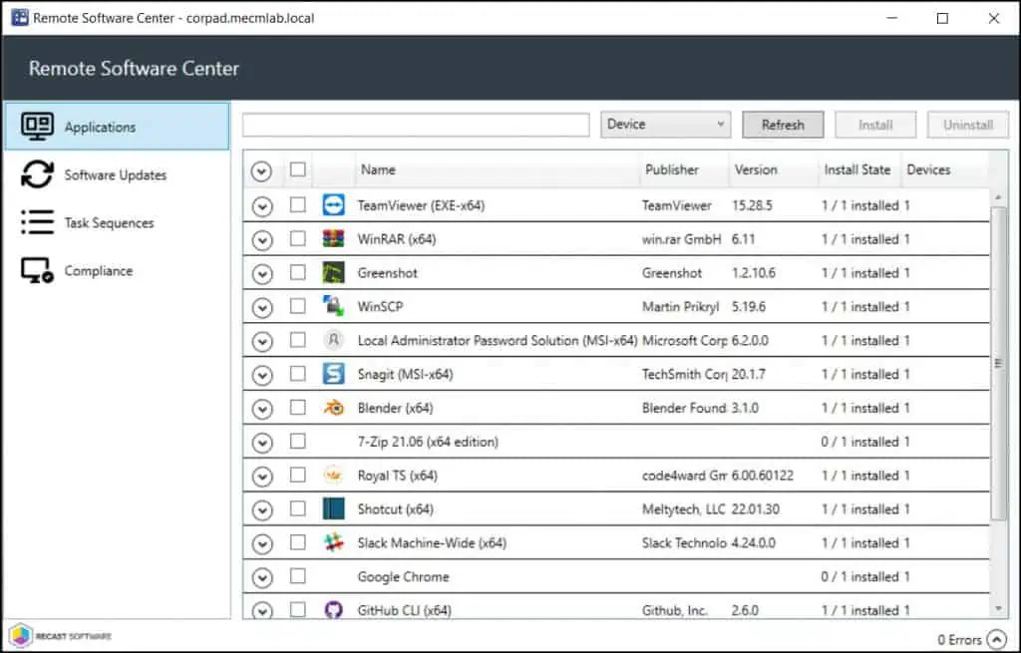Check the WinSCP checkbox

tap(297, 305)
